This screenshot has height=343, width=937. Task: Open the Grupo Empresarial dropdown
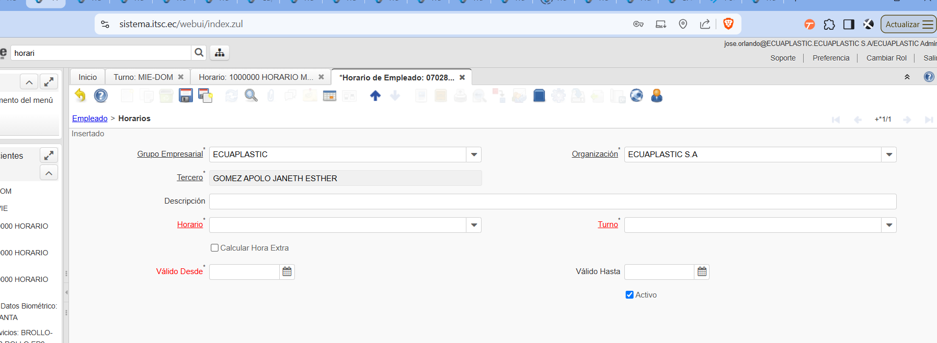coord(474,155)
